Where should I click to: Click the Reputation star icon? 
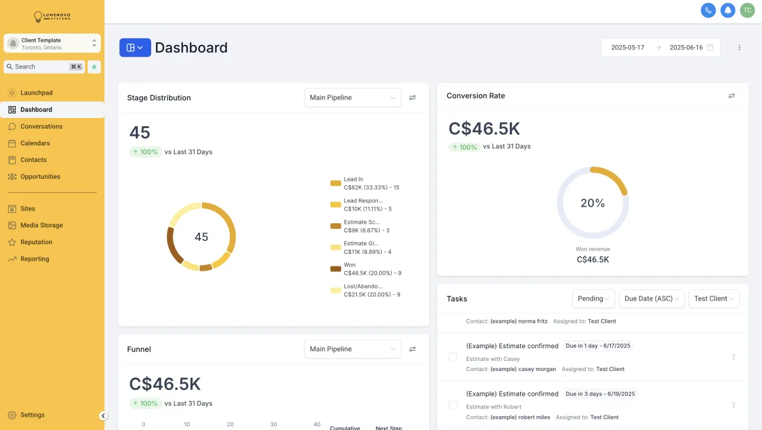[x=12, y=242]
